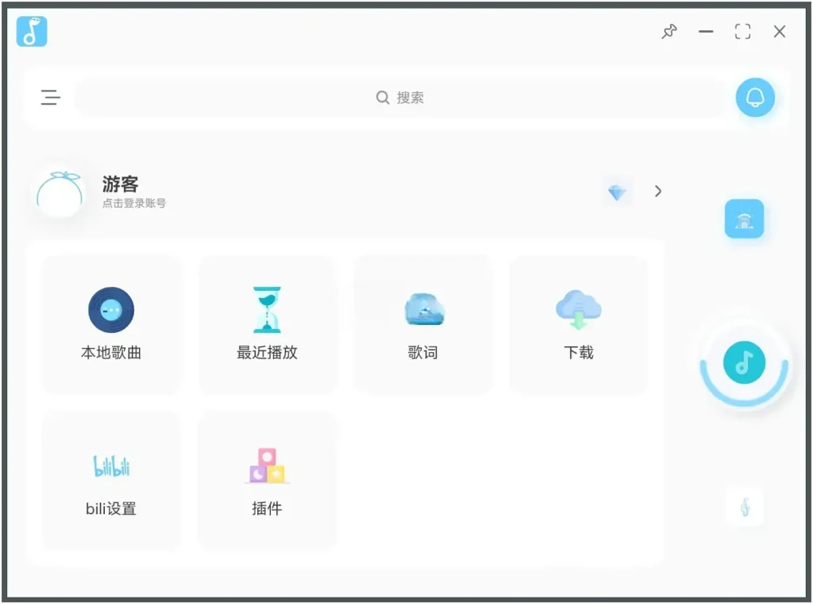Screen dimensions: 813x604
Task: Pin the window with the pushpin icon
Action: (x=669, y=31)
